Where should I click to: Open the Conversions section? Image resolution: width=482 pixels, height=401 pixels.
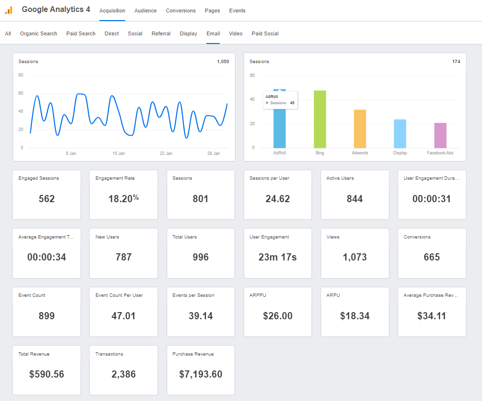pyautogui.click(x=181, y=10)
